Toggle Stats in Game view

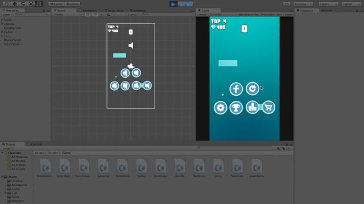[279, 14]
